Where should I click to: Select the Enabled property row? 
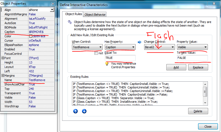pos(28,49)
